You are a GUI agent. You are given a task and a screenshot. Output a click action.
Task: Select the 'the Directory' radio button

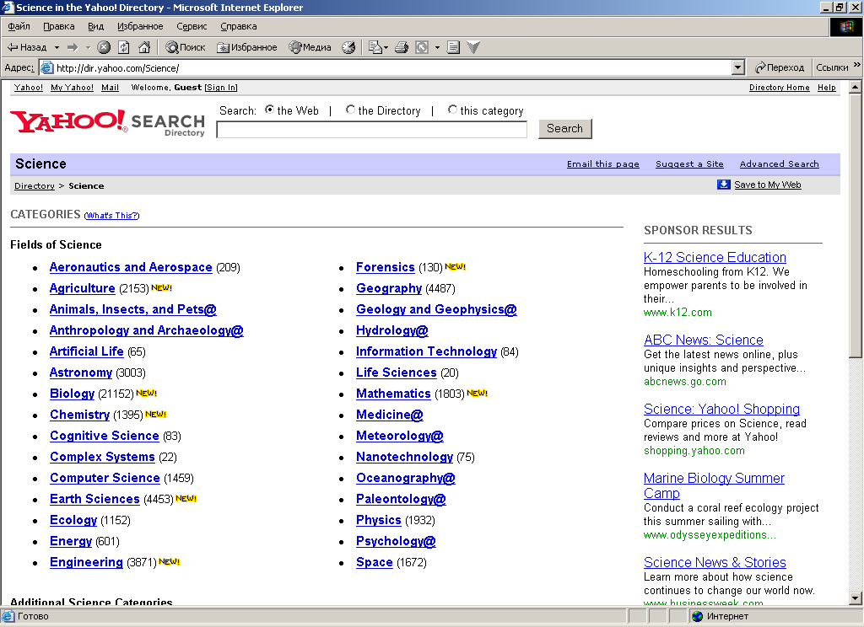coord(350,110)
